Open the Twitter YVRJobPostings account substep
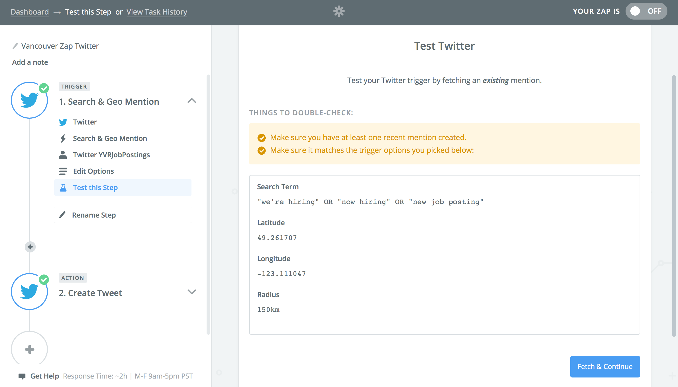Image resolution: width=678 pixels, height=387 pixels. pyautogui.click(x=123, y=155)
